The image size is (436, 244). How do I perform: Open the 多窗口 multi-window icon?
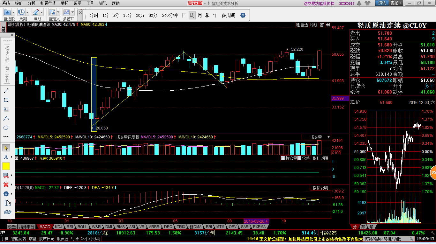(x=67, y=12)
